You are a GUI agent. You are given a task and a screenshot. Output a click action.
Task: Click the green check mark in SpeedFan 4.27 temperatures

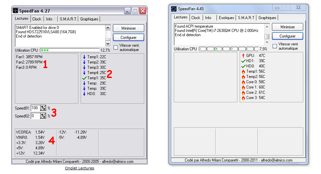point(84,78)
